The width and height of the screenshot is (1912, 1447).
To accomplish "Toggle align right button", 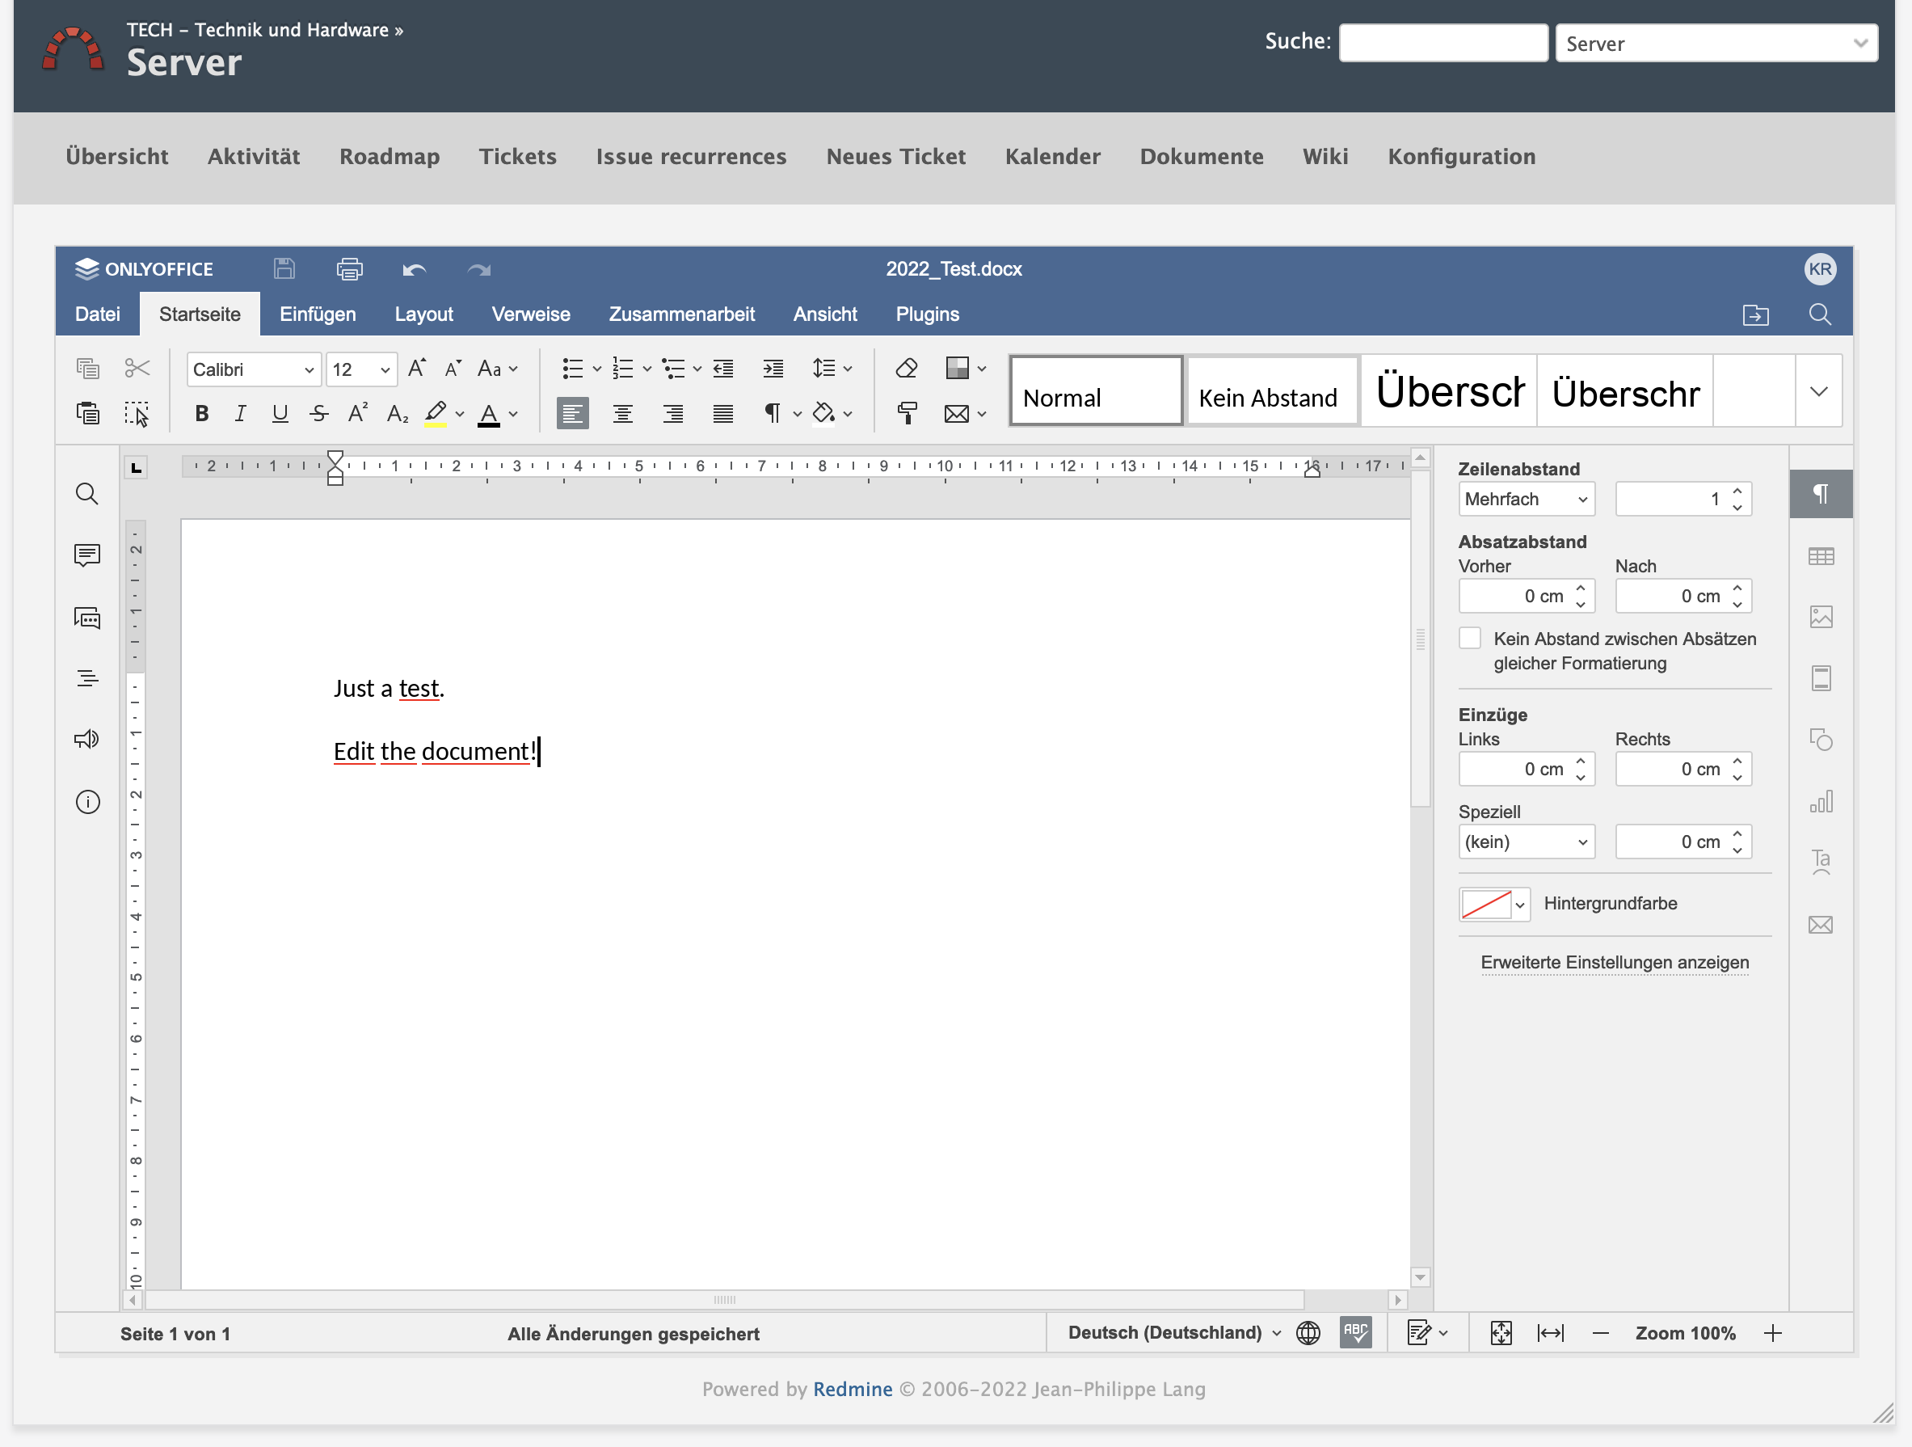I will click(x=672, y=413).
